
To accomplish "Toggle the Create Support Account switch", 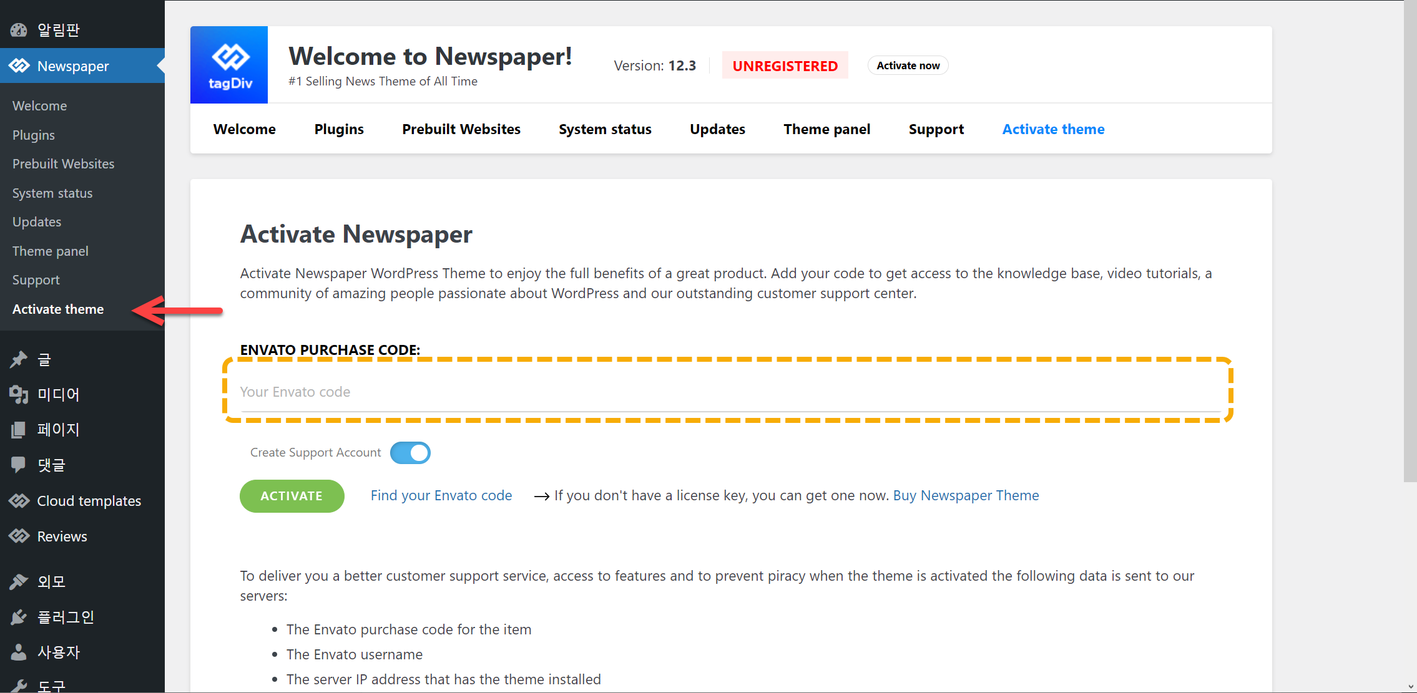I will coord(410,453).
